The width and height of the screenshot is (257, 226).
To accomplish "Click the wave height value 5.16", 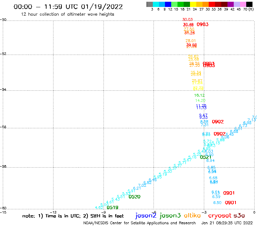I will click(x=192, y=157).
